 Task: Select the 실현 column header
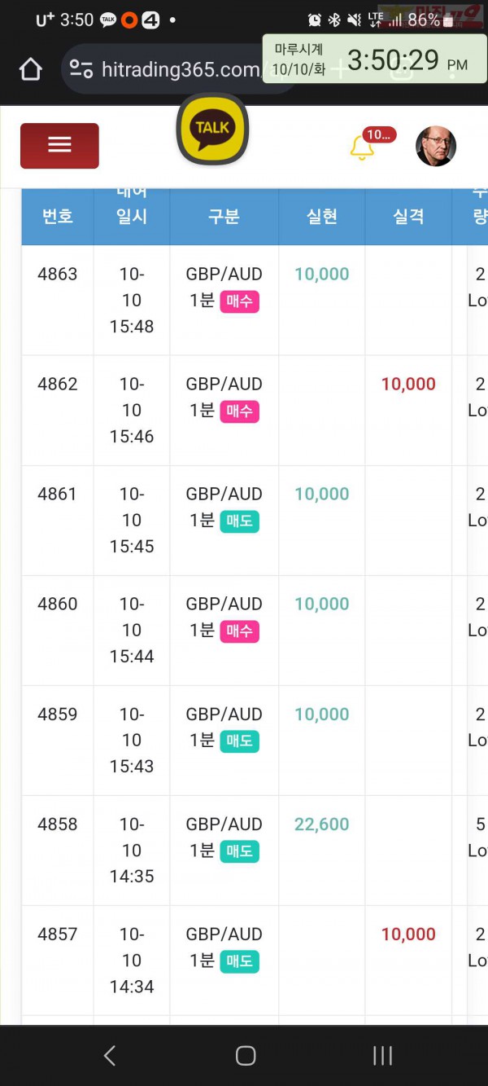coord(322,217)
